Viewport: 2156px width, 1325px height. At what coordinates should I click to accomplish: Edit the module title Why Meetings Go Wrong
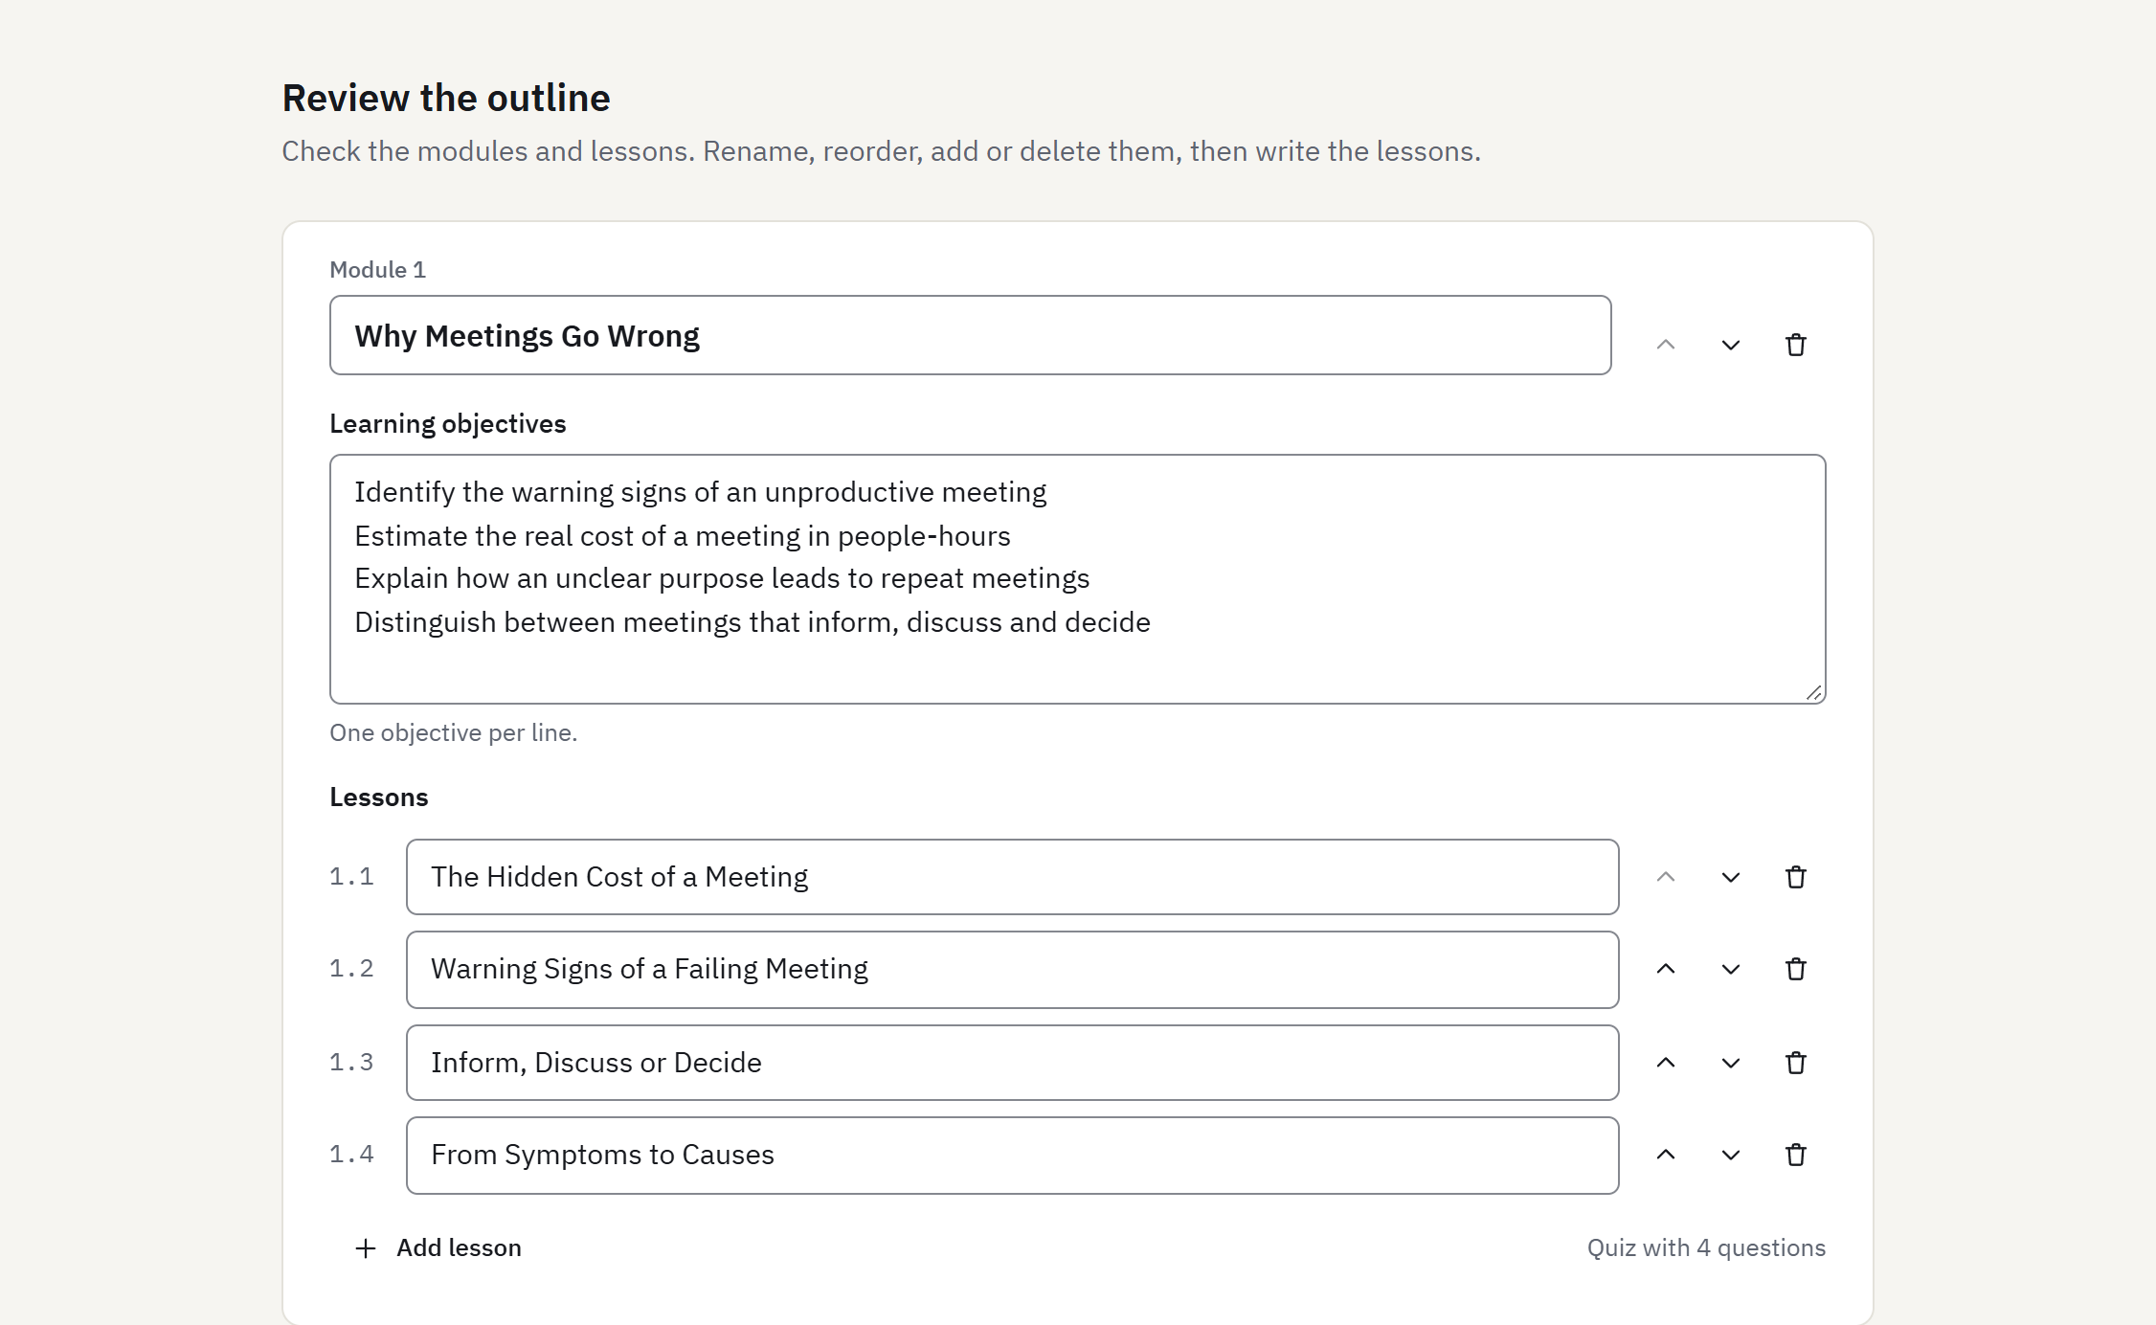971,335
